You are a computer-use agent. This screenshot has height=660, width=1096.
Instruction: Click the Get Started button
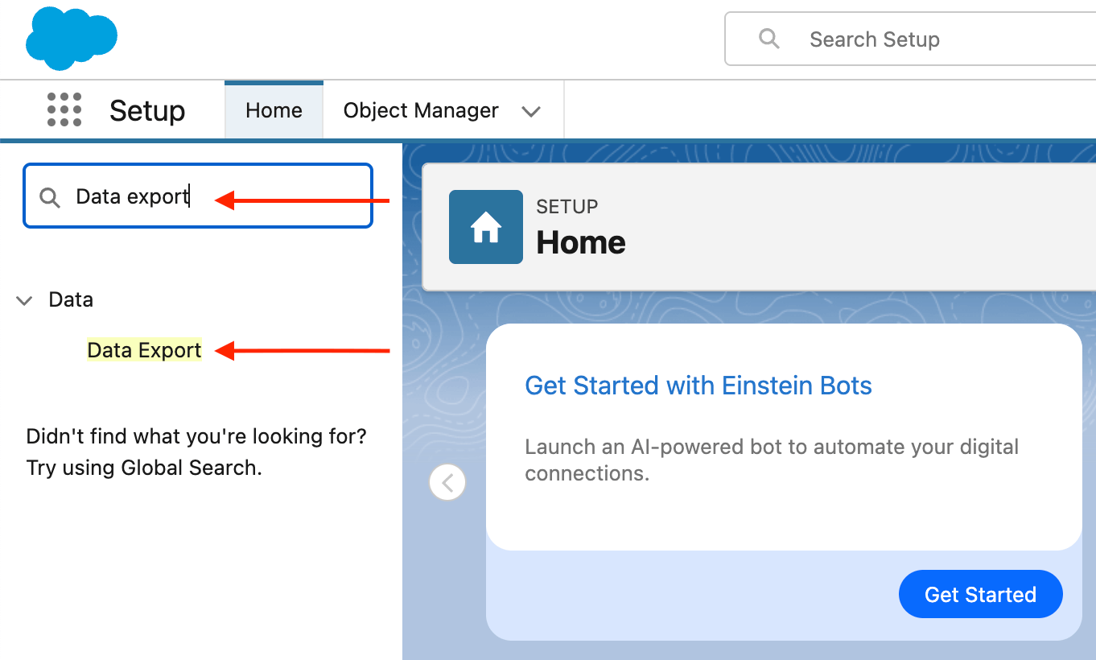tap(980, 594)
